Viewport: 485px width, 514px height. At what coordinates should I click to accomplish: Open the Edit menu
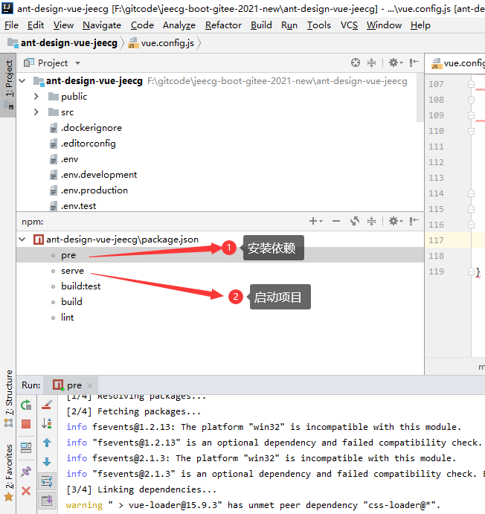[x=36, y=25]
